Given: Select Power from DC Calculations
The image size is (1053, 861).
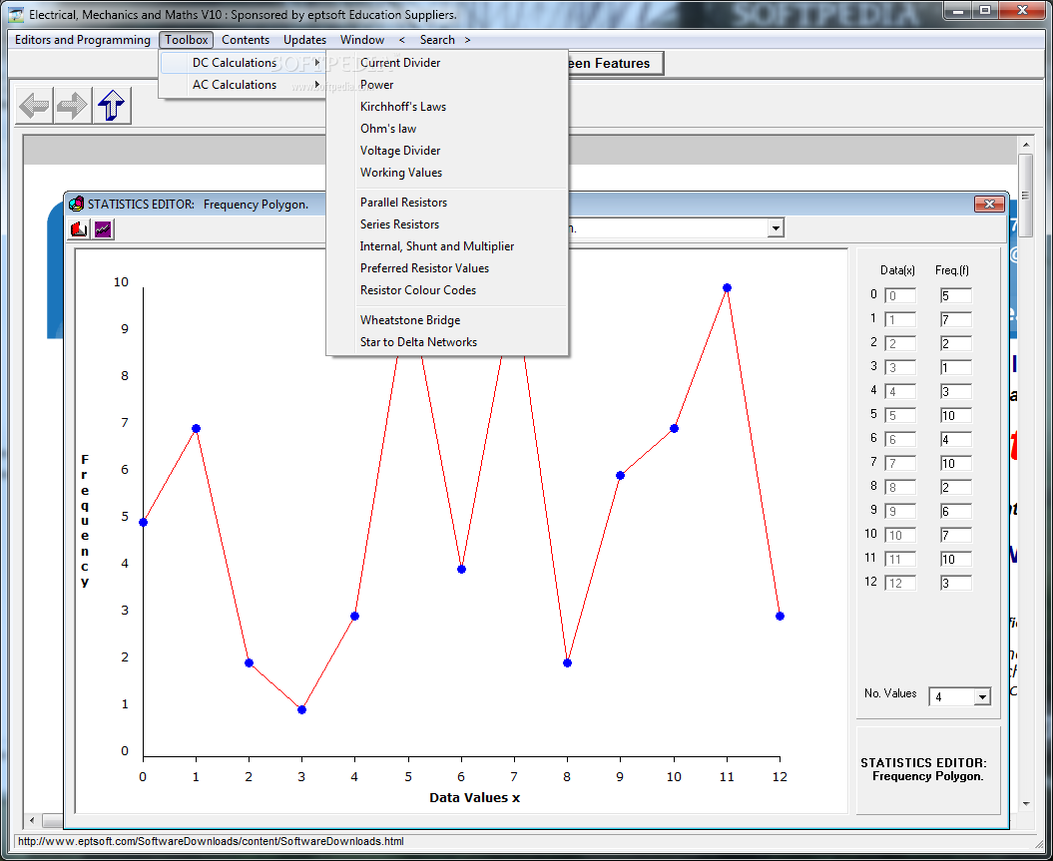Looking at the screenshot, I should coord(447,85).
